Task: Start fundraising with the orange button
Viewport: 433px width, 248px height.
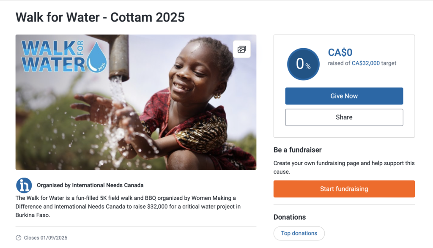Action: (x=344, y=189)
